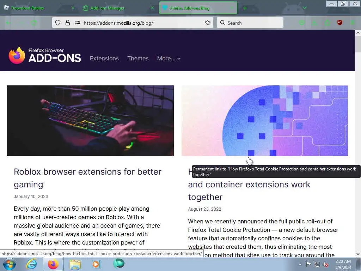Select the Firefox Add-ons Blog tab
The image size is (361, 271).
click(198, 8)
